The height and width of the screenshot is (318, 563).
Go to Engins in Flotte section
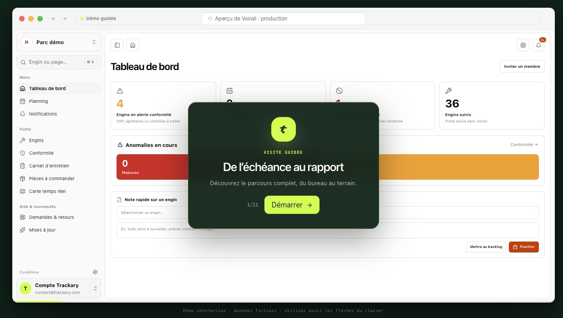59,140
